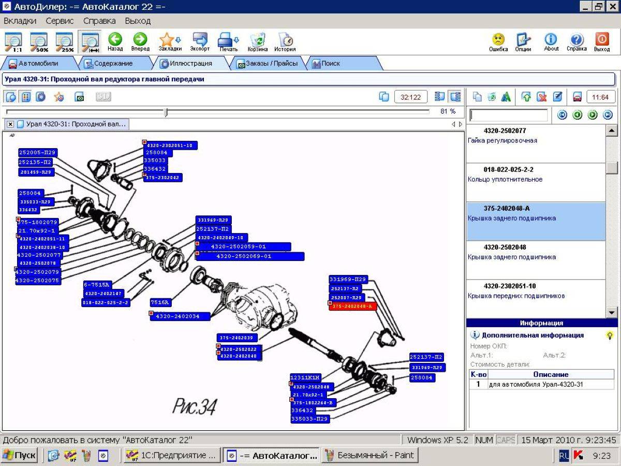Click the red 375-2402048-А label on diagram
Viewport: 621px width, 466px height.
pyautogui.click(x=352, y=307)
